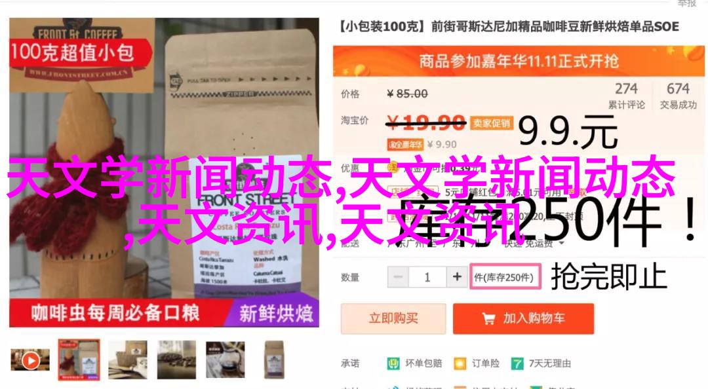Play the product video thumbnail
708x389 pixels.
30,360
